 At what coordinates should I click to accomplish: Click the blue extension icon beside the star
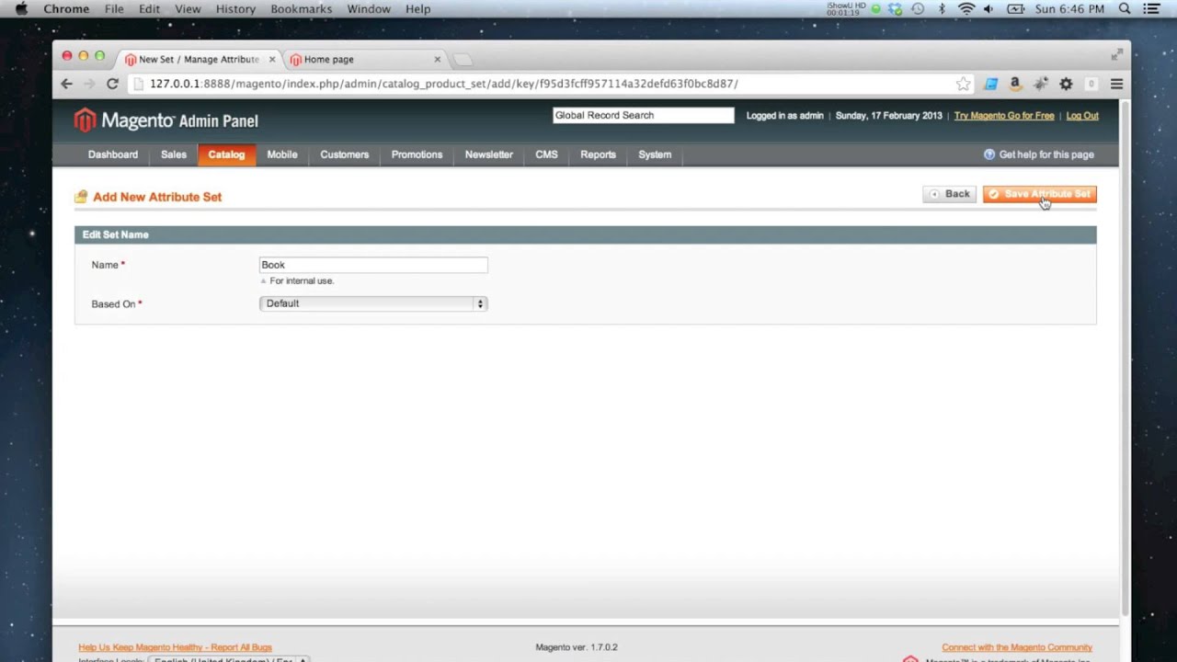point(990,84)
